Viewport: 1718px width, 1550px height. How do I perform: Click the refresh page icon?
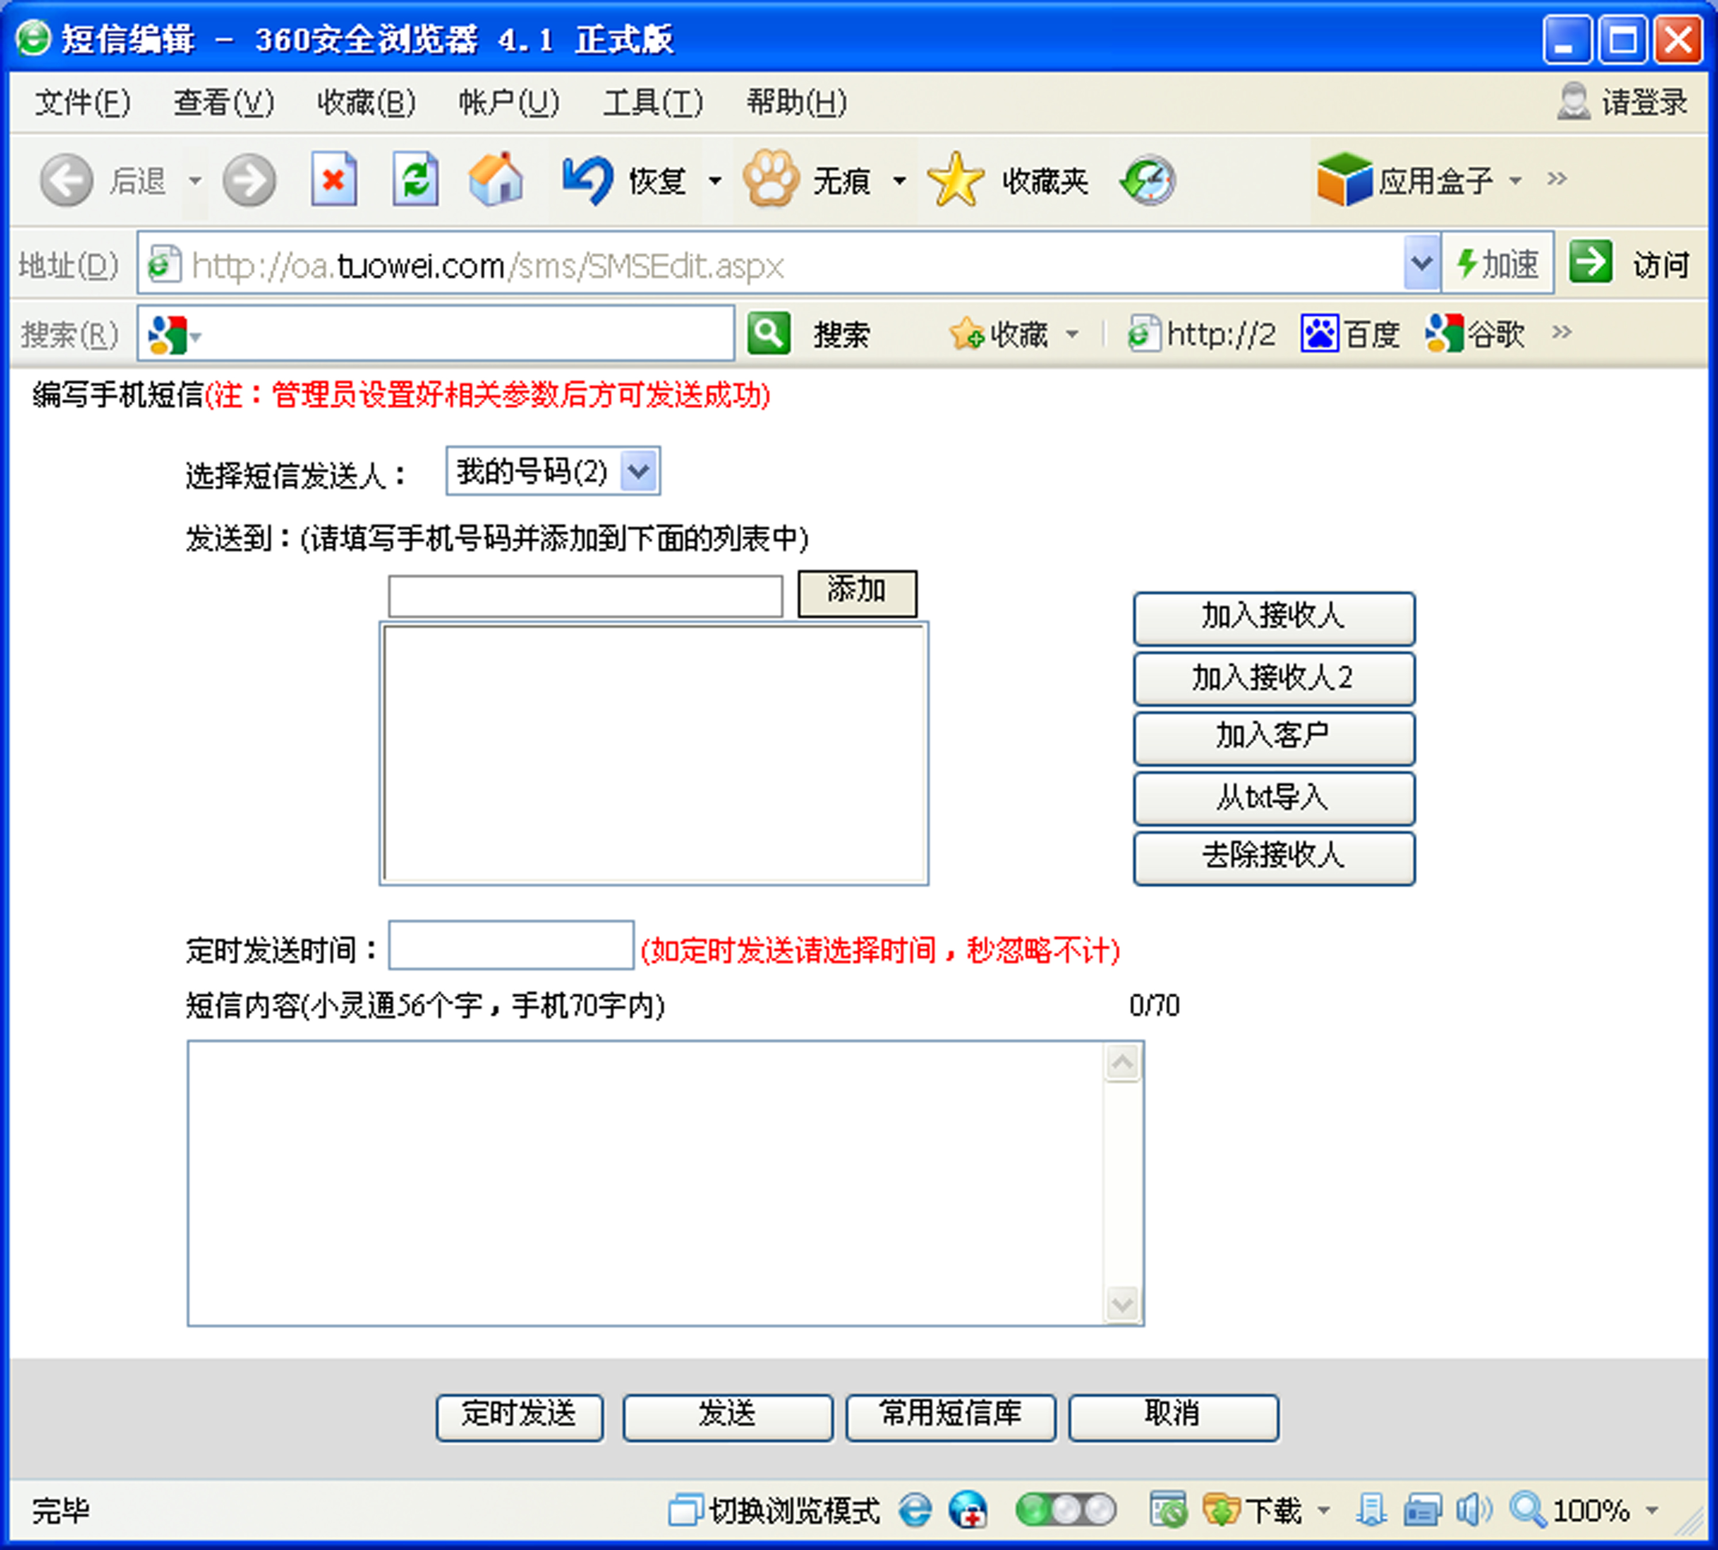[416, 179]
